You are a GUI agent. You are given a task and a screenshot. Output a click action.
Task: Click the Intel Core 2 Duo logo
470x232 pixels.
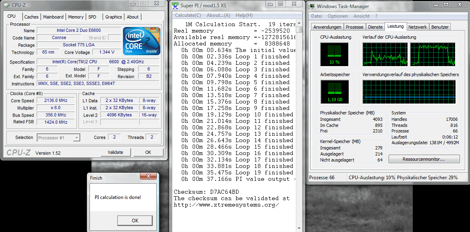[141, 41]
